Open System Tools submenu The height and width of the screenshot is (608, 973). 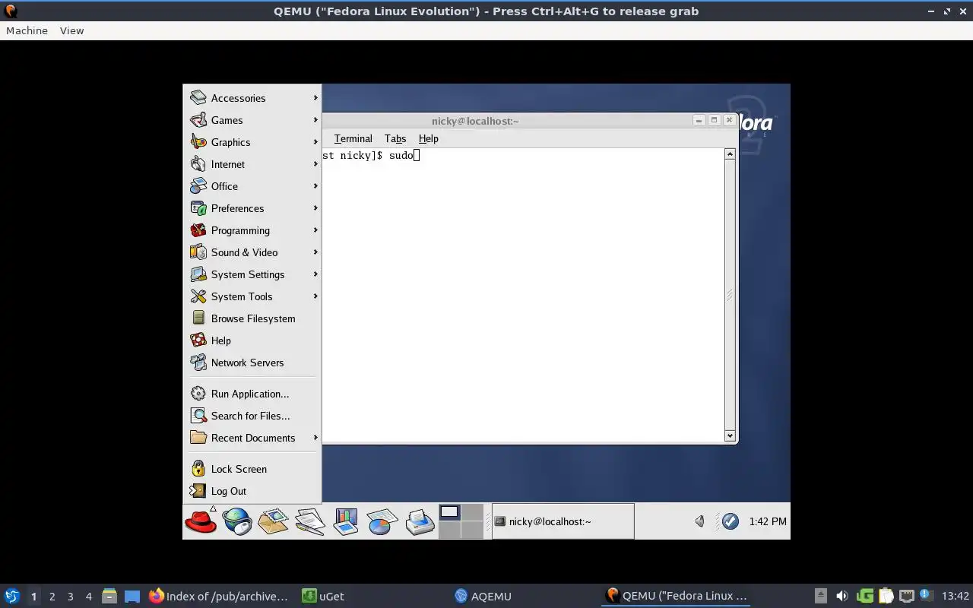click(x=252, y=296)
